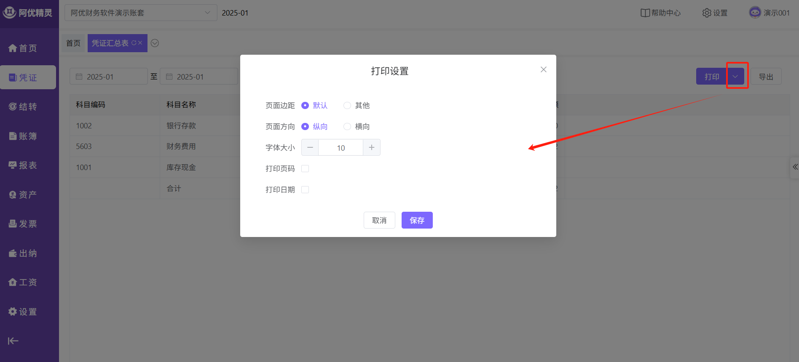The image size is (799, 362).
Task: Open settings gear in top bar
Action: click(x=707, y=13)
